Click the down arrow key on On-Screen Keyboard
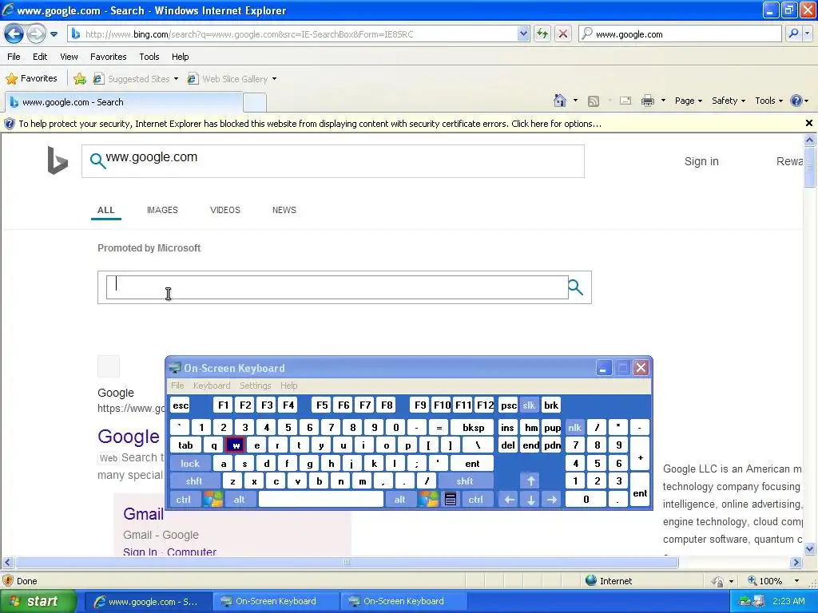 (x=531, y=500)
